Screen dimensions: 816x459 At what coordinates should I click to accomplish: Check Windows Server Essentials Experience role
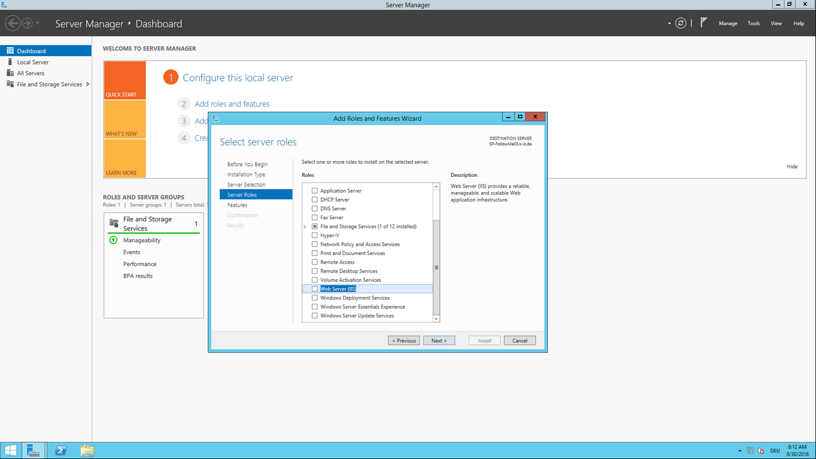tap(315, 307)
